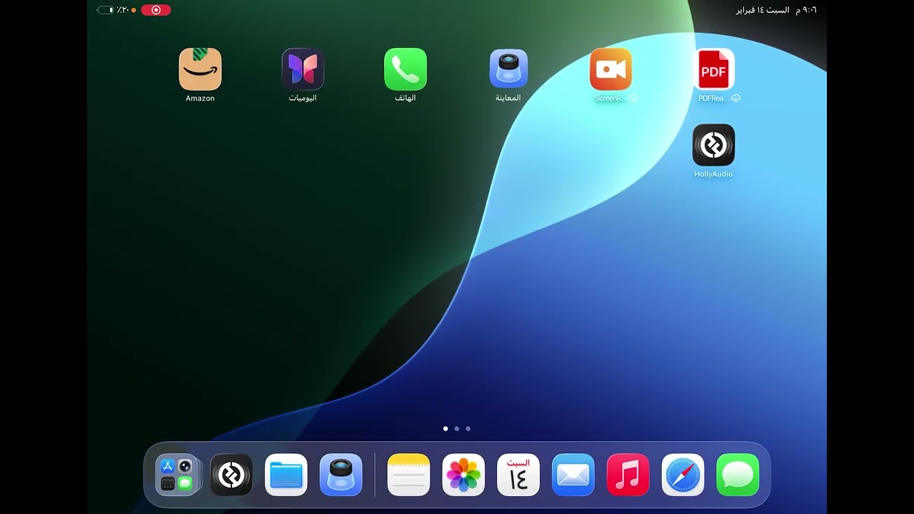The image size is (914, 514).
Task: Open the Notes app in the dock
Action: tap(408, 475)
